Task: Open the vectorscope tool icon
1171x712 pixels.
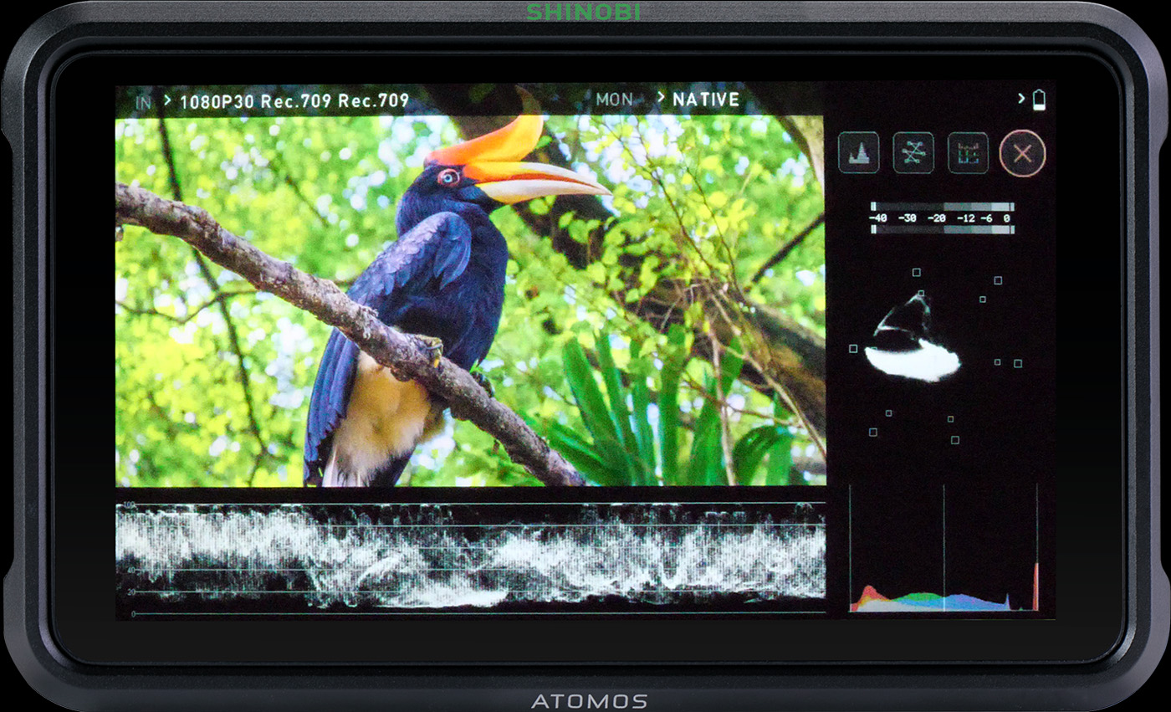Action: click(x=913, y=153)
